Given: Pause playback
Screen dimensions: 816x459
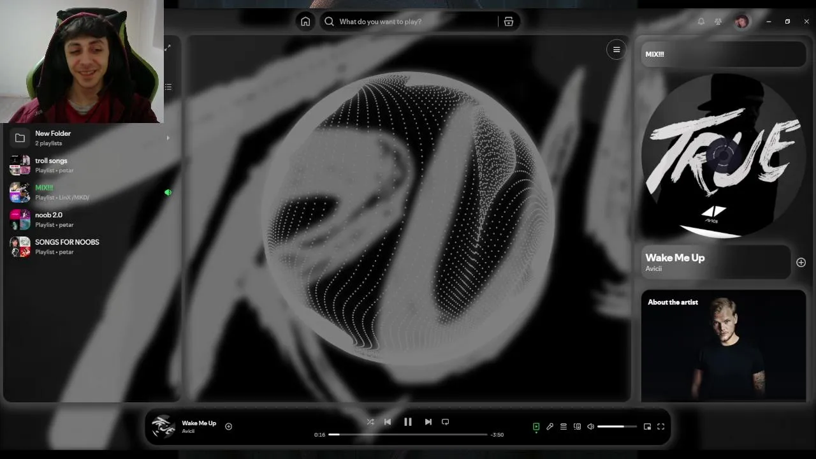Looking at the screenshot, I should [x=408, y=421].
